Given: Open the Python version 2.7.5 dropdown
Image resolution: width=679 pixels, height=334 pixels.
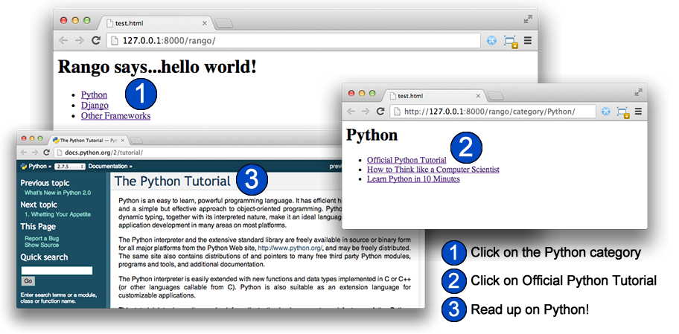Looking at the screenshot, I should coord(70,167).
